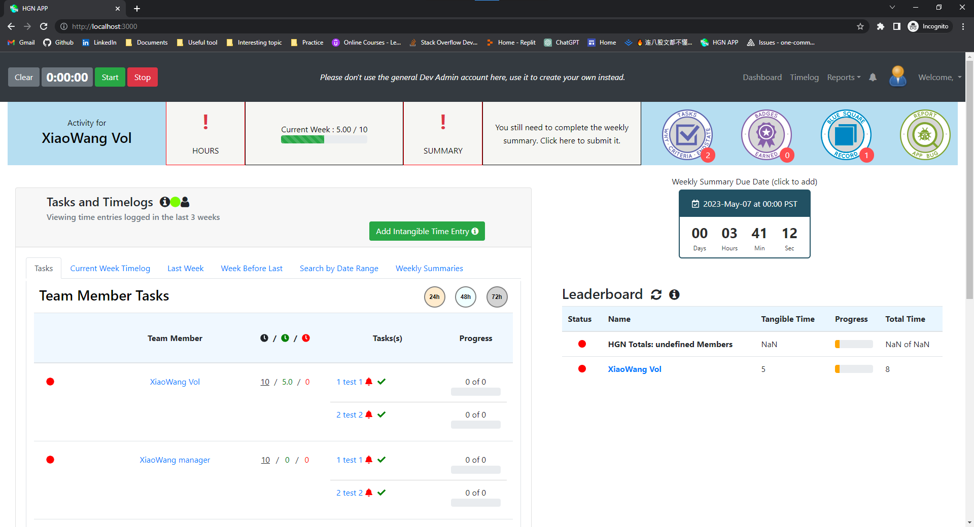The image size is (974, 527).
Task: Switch to the Weekly Summaries tab
Action: [429, 268]
